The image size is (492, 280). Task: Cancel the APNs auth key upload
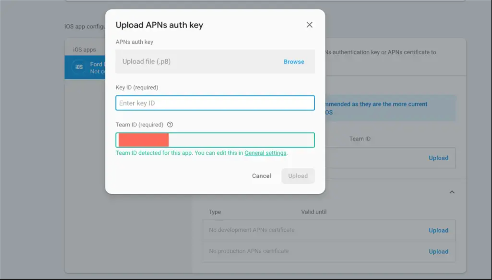click(262, 176)
